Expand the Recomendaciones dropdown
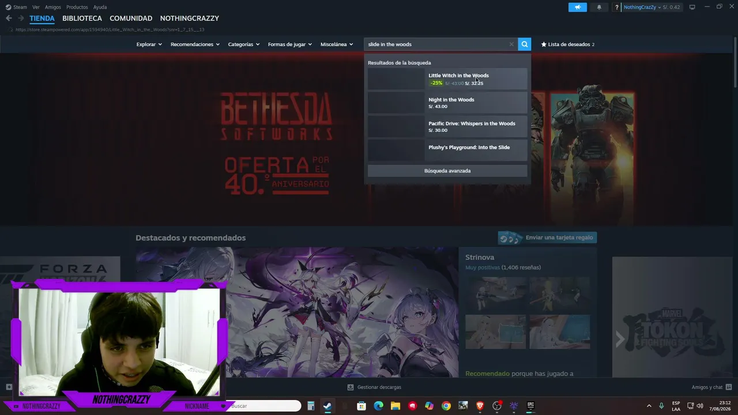 195,44
